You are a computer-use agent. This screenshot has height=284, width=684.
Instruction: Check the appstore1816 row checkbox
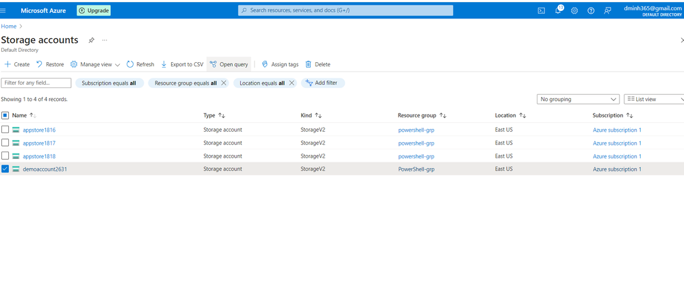click(5, 130)
